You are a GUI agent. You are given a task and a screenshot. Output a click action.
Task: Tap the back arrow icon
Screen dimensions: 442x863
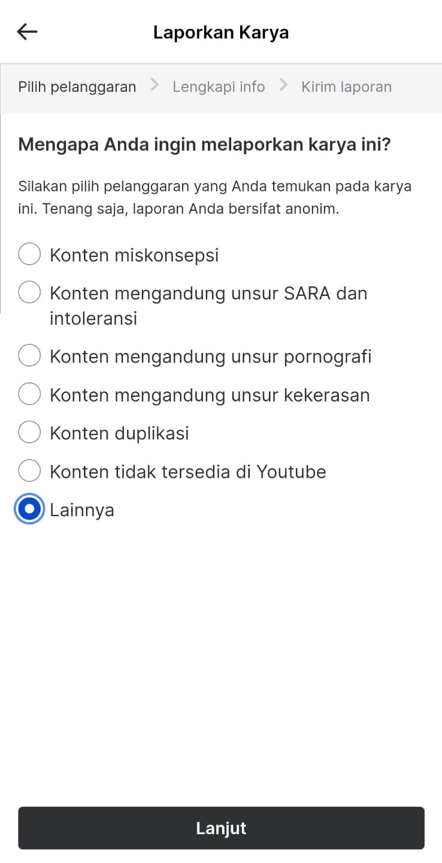click(28, 32)
